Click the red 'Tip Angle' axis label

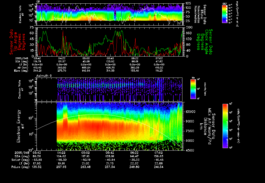[16, 42]
